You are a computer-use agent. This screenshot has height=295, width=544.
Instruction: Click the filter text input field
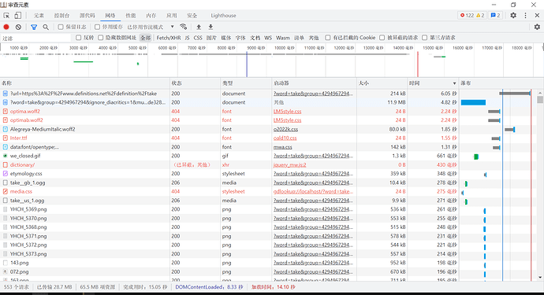coord(35,38)
